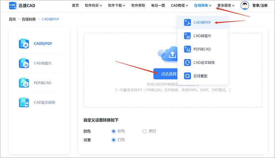The image size is (275, 158).
Task: Expand the 更多服务 dropdown menu
Action: [x=226, y=5]
